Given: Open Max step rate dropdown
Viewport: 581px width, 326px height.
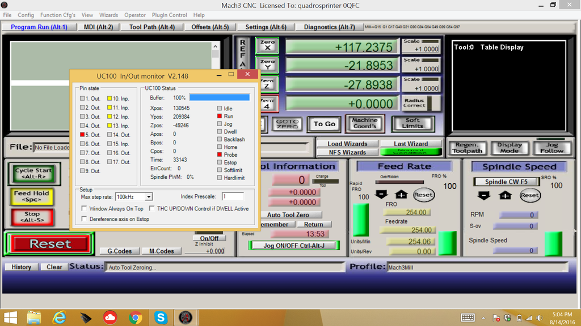Looking at the screenshot, I should pos(148,197).
